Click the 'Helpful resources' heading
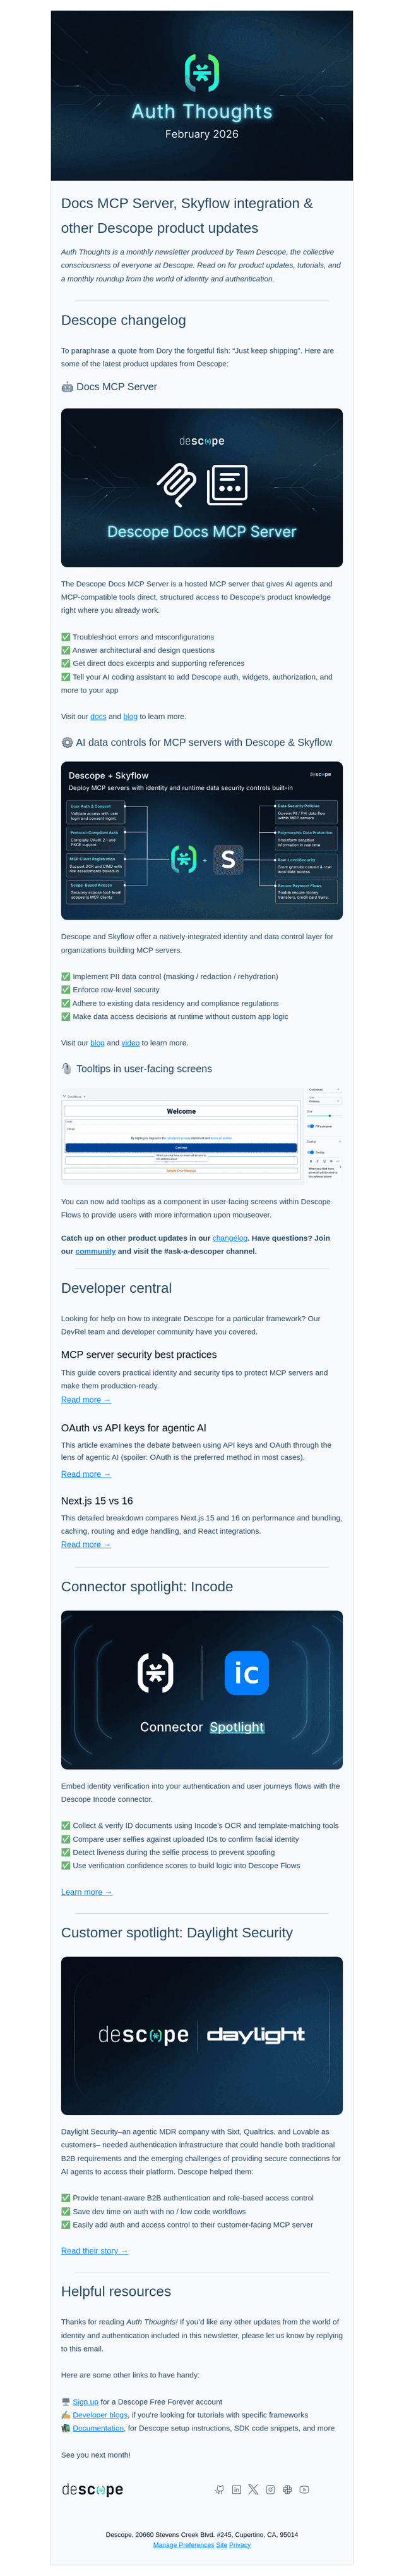 point(116,2291)
